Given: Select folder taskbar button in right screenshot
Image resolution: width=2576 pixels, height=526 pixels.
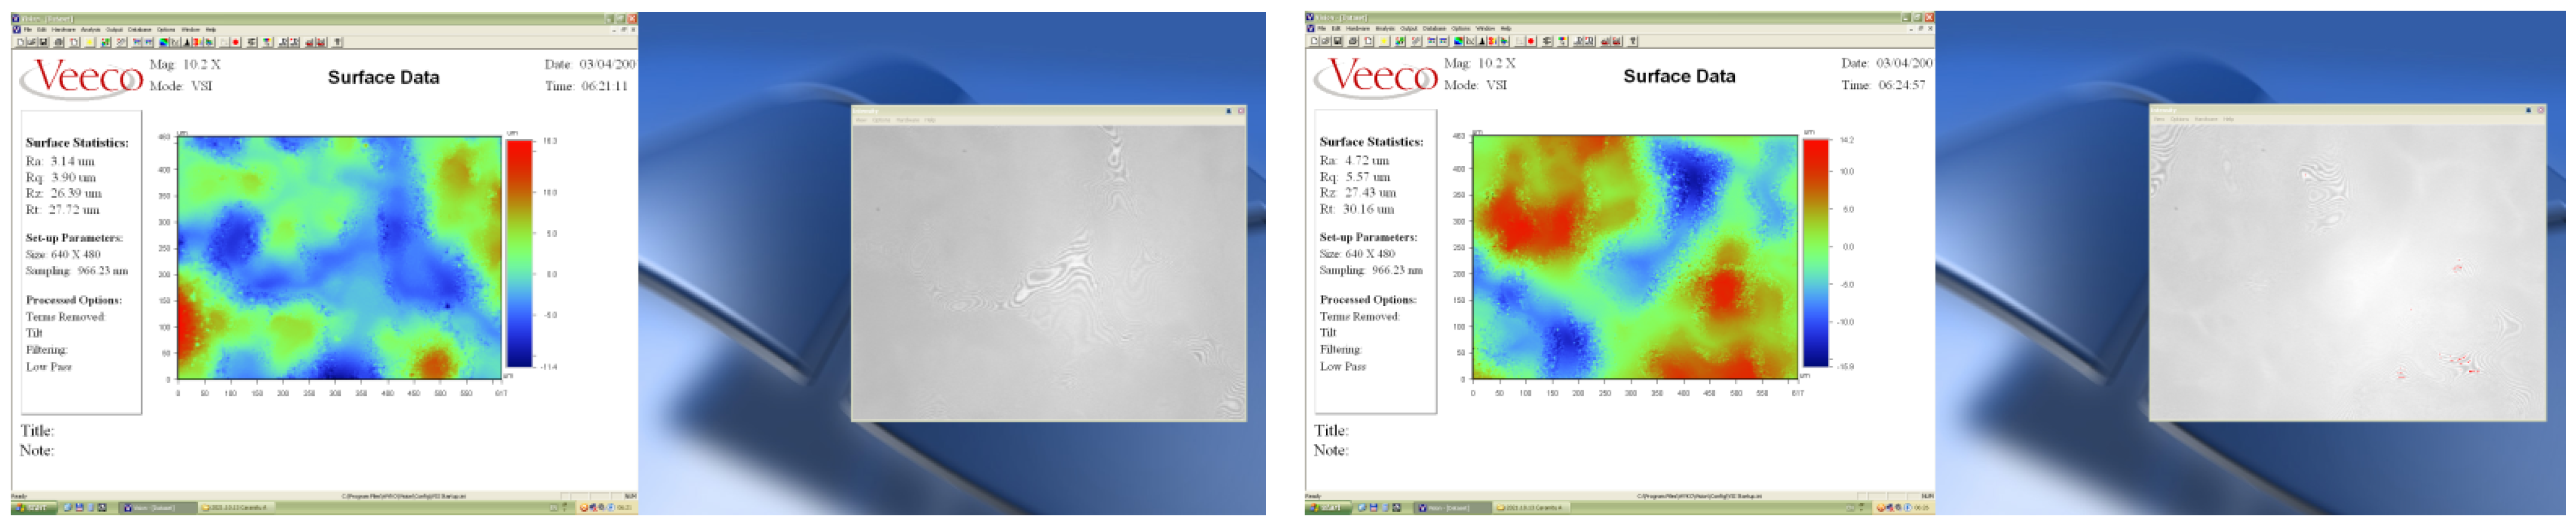Looking at the screenshot, I should point(1531,508).
